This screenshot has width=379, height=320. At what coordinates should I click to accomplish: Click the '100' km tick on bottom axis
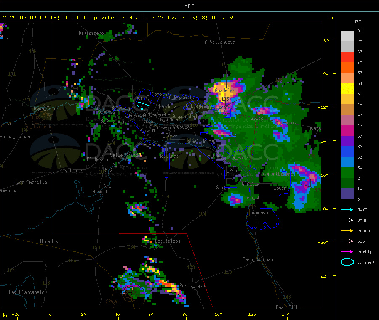point(218,314)
